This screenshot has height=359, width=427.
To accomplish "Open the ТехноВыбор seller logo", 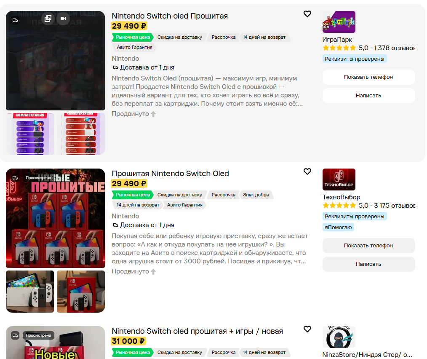I will click(339, 179).
